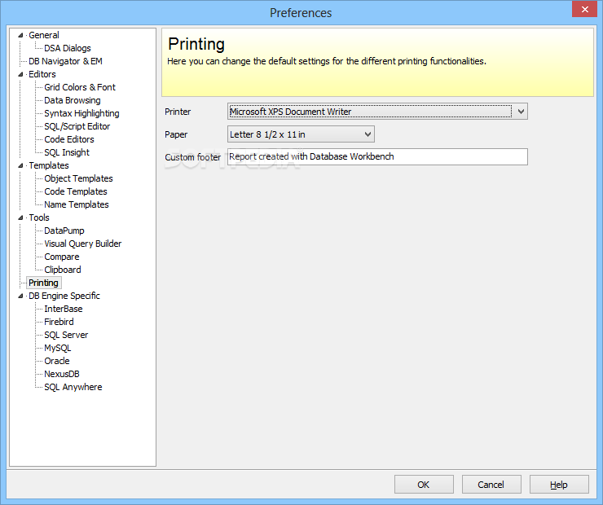603x505 pixels.
Task: Open DB Navigator & EM settings
Action: coord(65,61)
